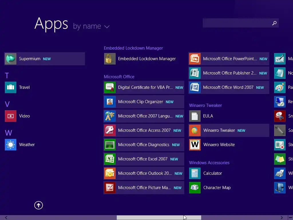Launch Microsoft Office Publisher icon
The height and width of the screenshot is (220, 293).
pyautogui.click(x=195, y=73)
